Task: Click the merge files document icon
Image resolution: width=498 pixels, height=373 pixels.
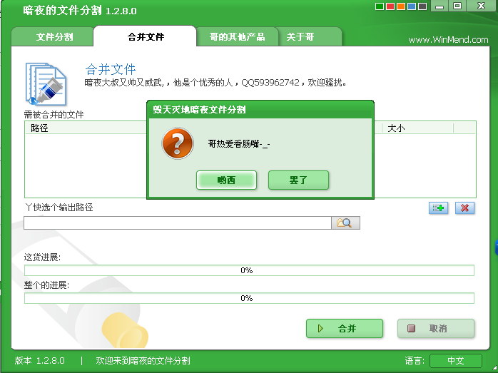Action: (46, 84)
